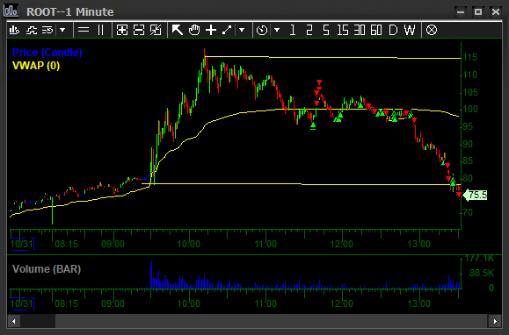509x335 pixels.
Task: Select the hand pan tool
Action: (194, 30)
